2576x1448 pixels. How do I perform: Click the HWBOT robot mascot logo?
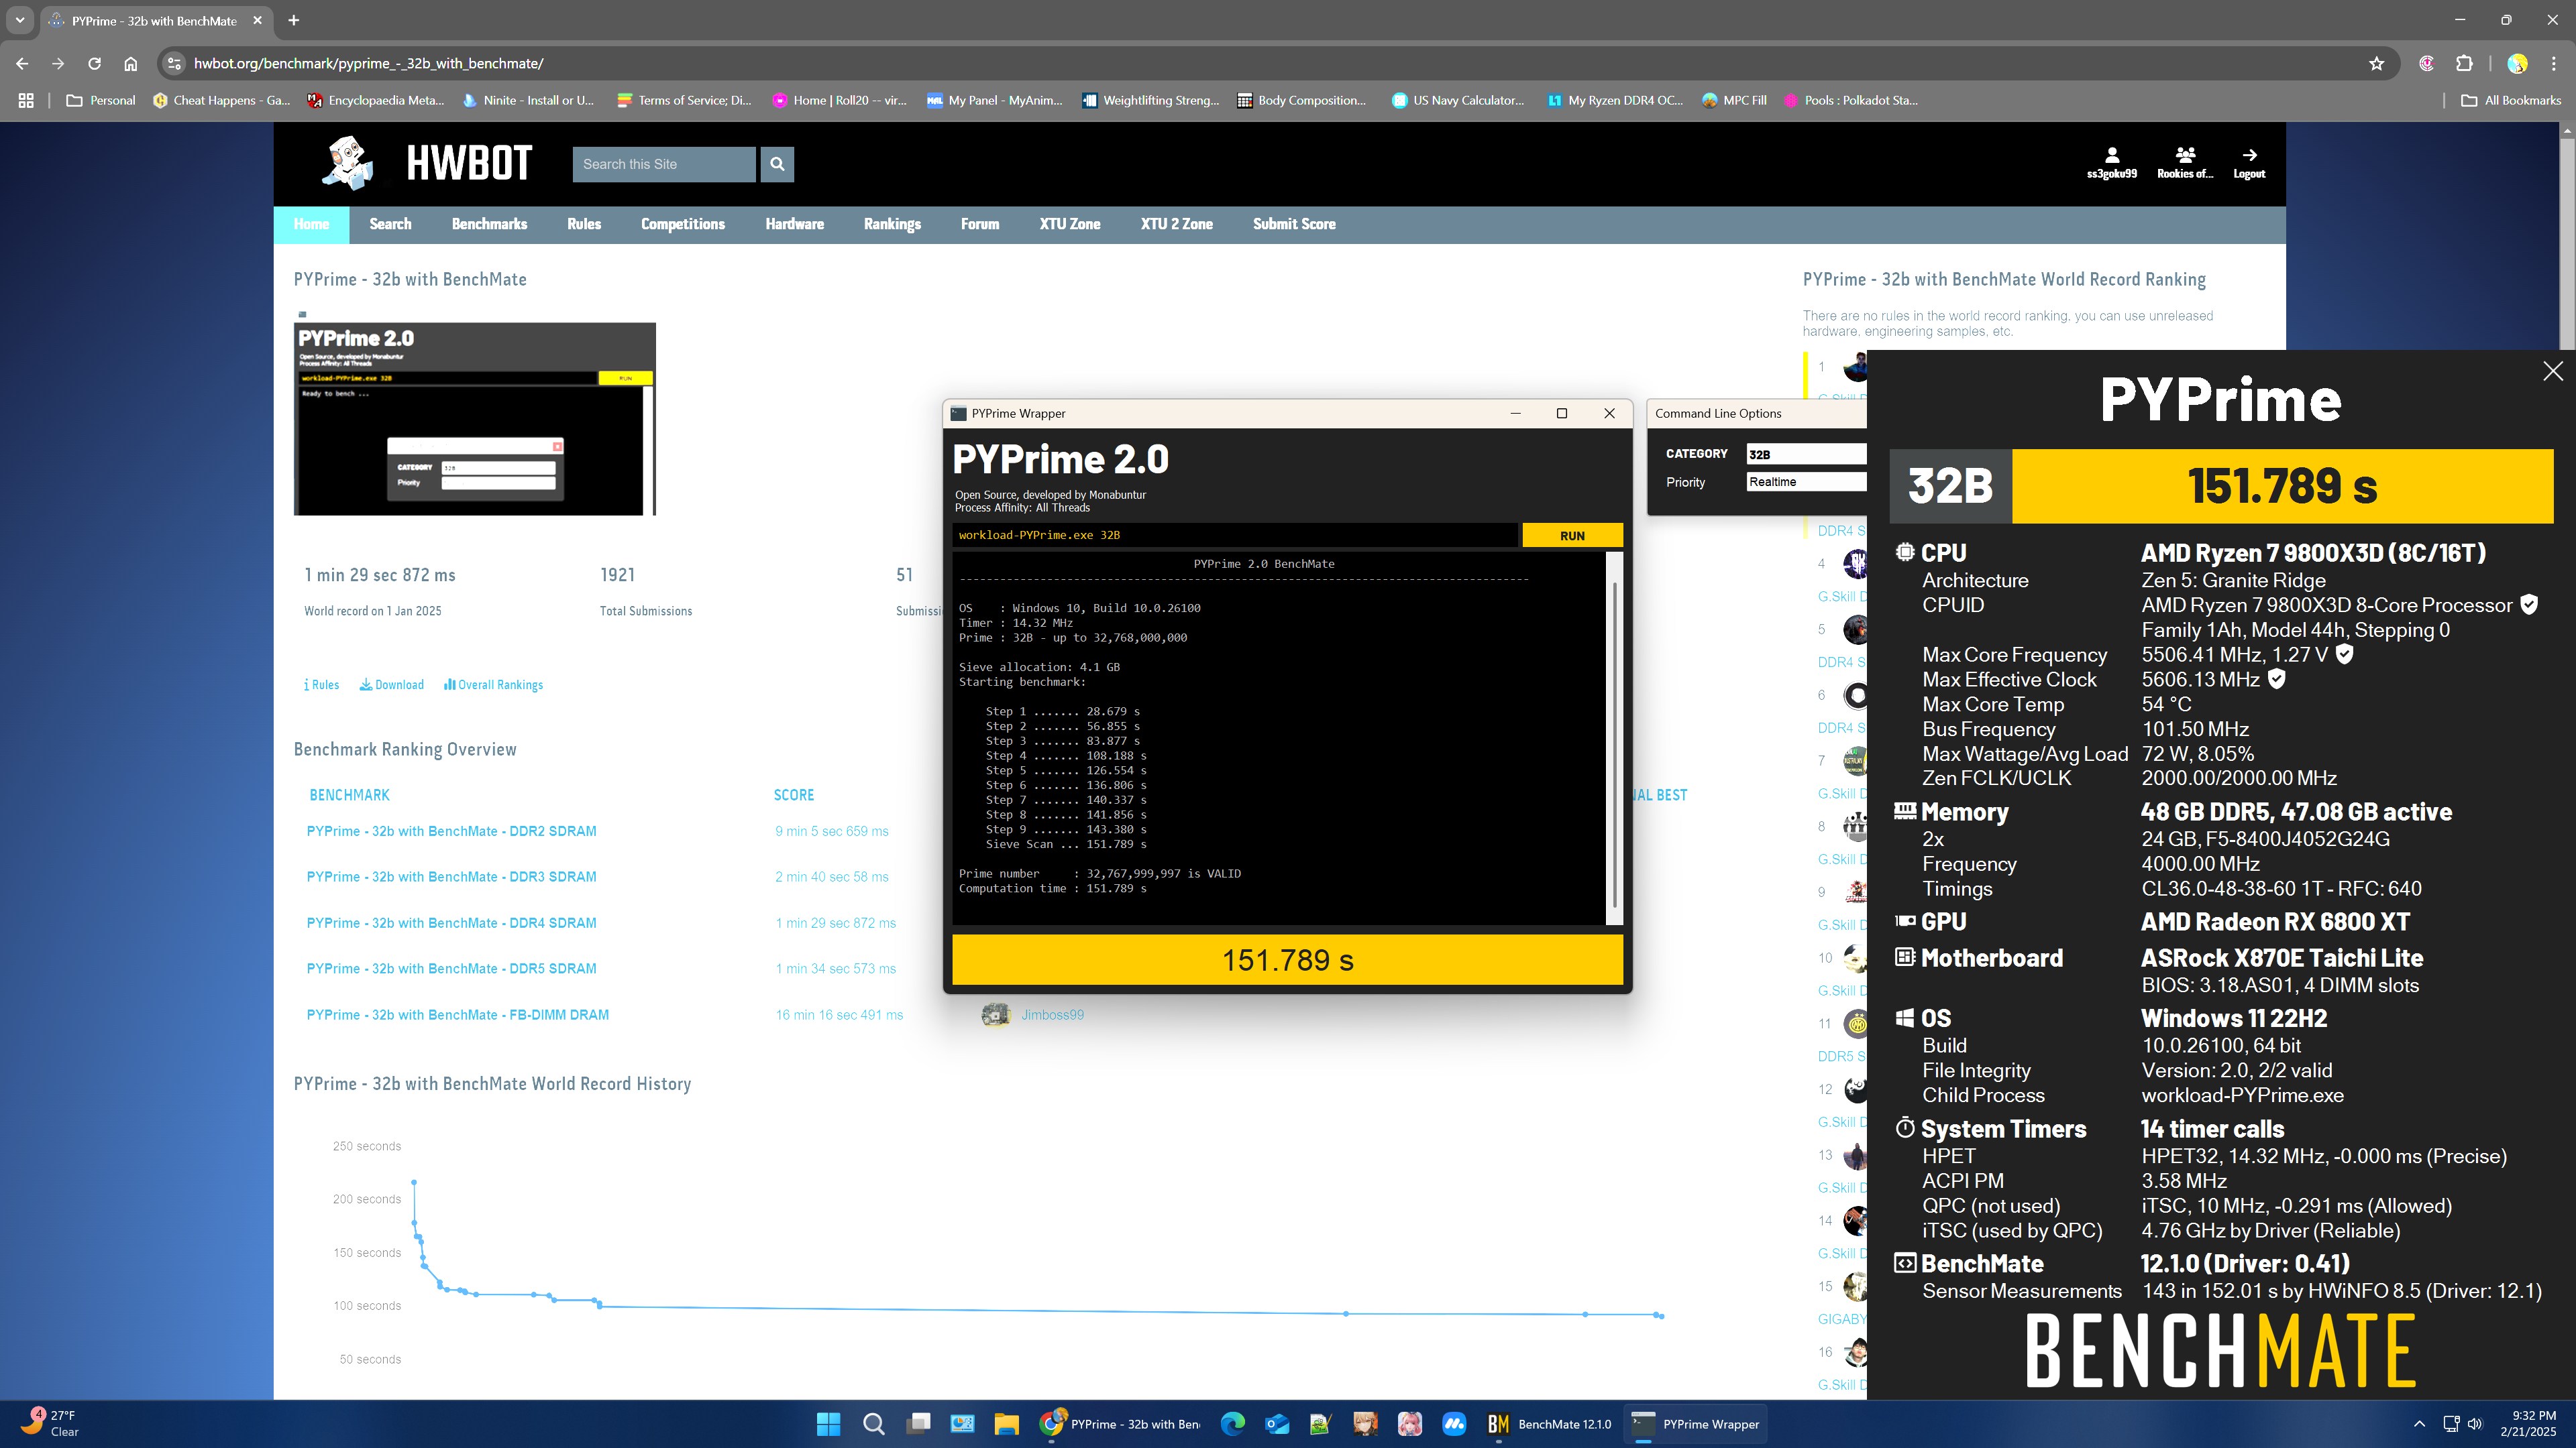tap(348, 163)
